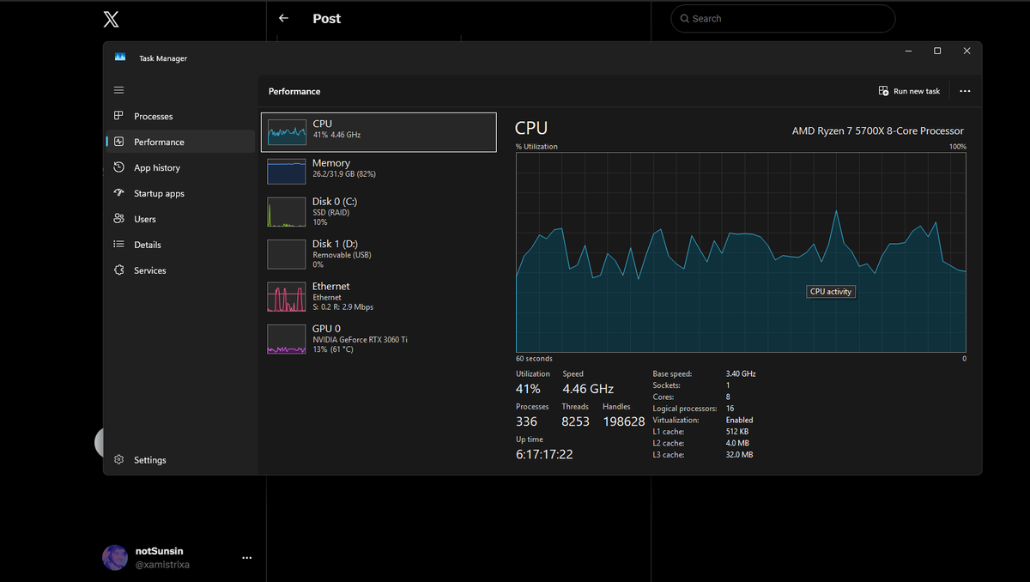Click the X logo on the page behind
This screenshot has width=1030, height=582.
coord(112,19)
